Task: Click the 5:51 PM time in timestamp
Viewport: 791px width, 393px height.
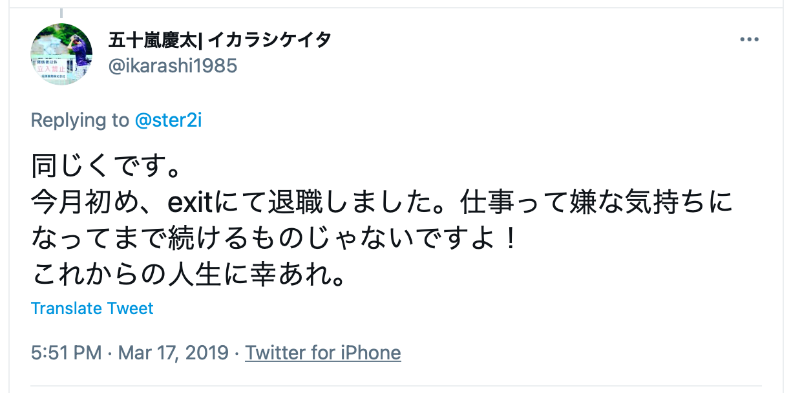Action: coord(66,353)
